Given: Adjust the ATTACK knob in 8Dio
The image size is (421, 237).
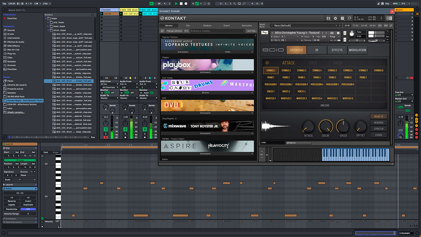Looking at the screenshot, I should pos(308,126).
